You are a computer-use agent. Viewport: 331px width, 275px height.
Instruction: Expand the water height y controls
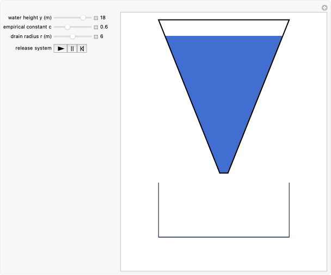click(96, 18)
